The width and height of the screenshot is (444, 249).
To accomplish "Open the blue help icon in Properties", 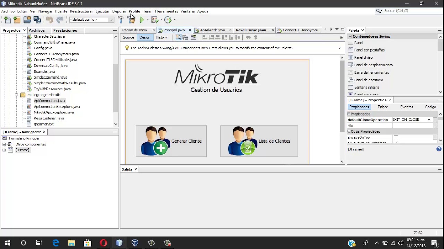I will click(x=439, y=149).
